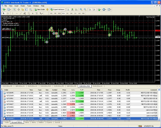
Task: Click the New Order button
Action: click(x=40, y=10)
